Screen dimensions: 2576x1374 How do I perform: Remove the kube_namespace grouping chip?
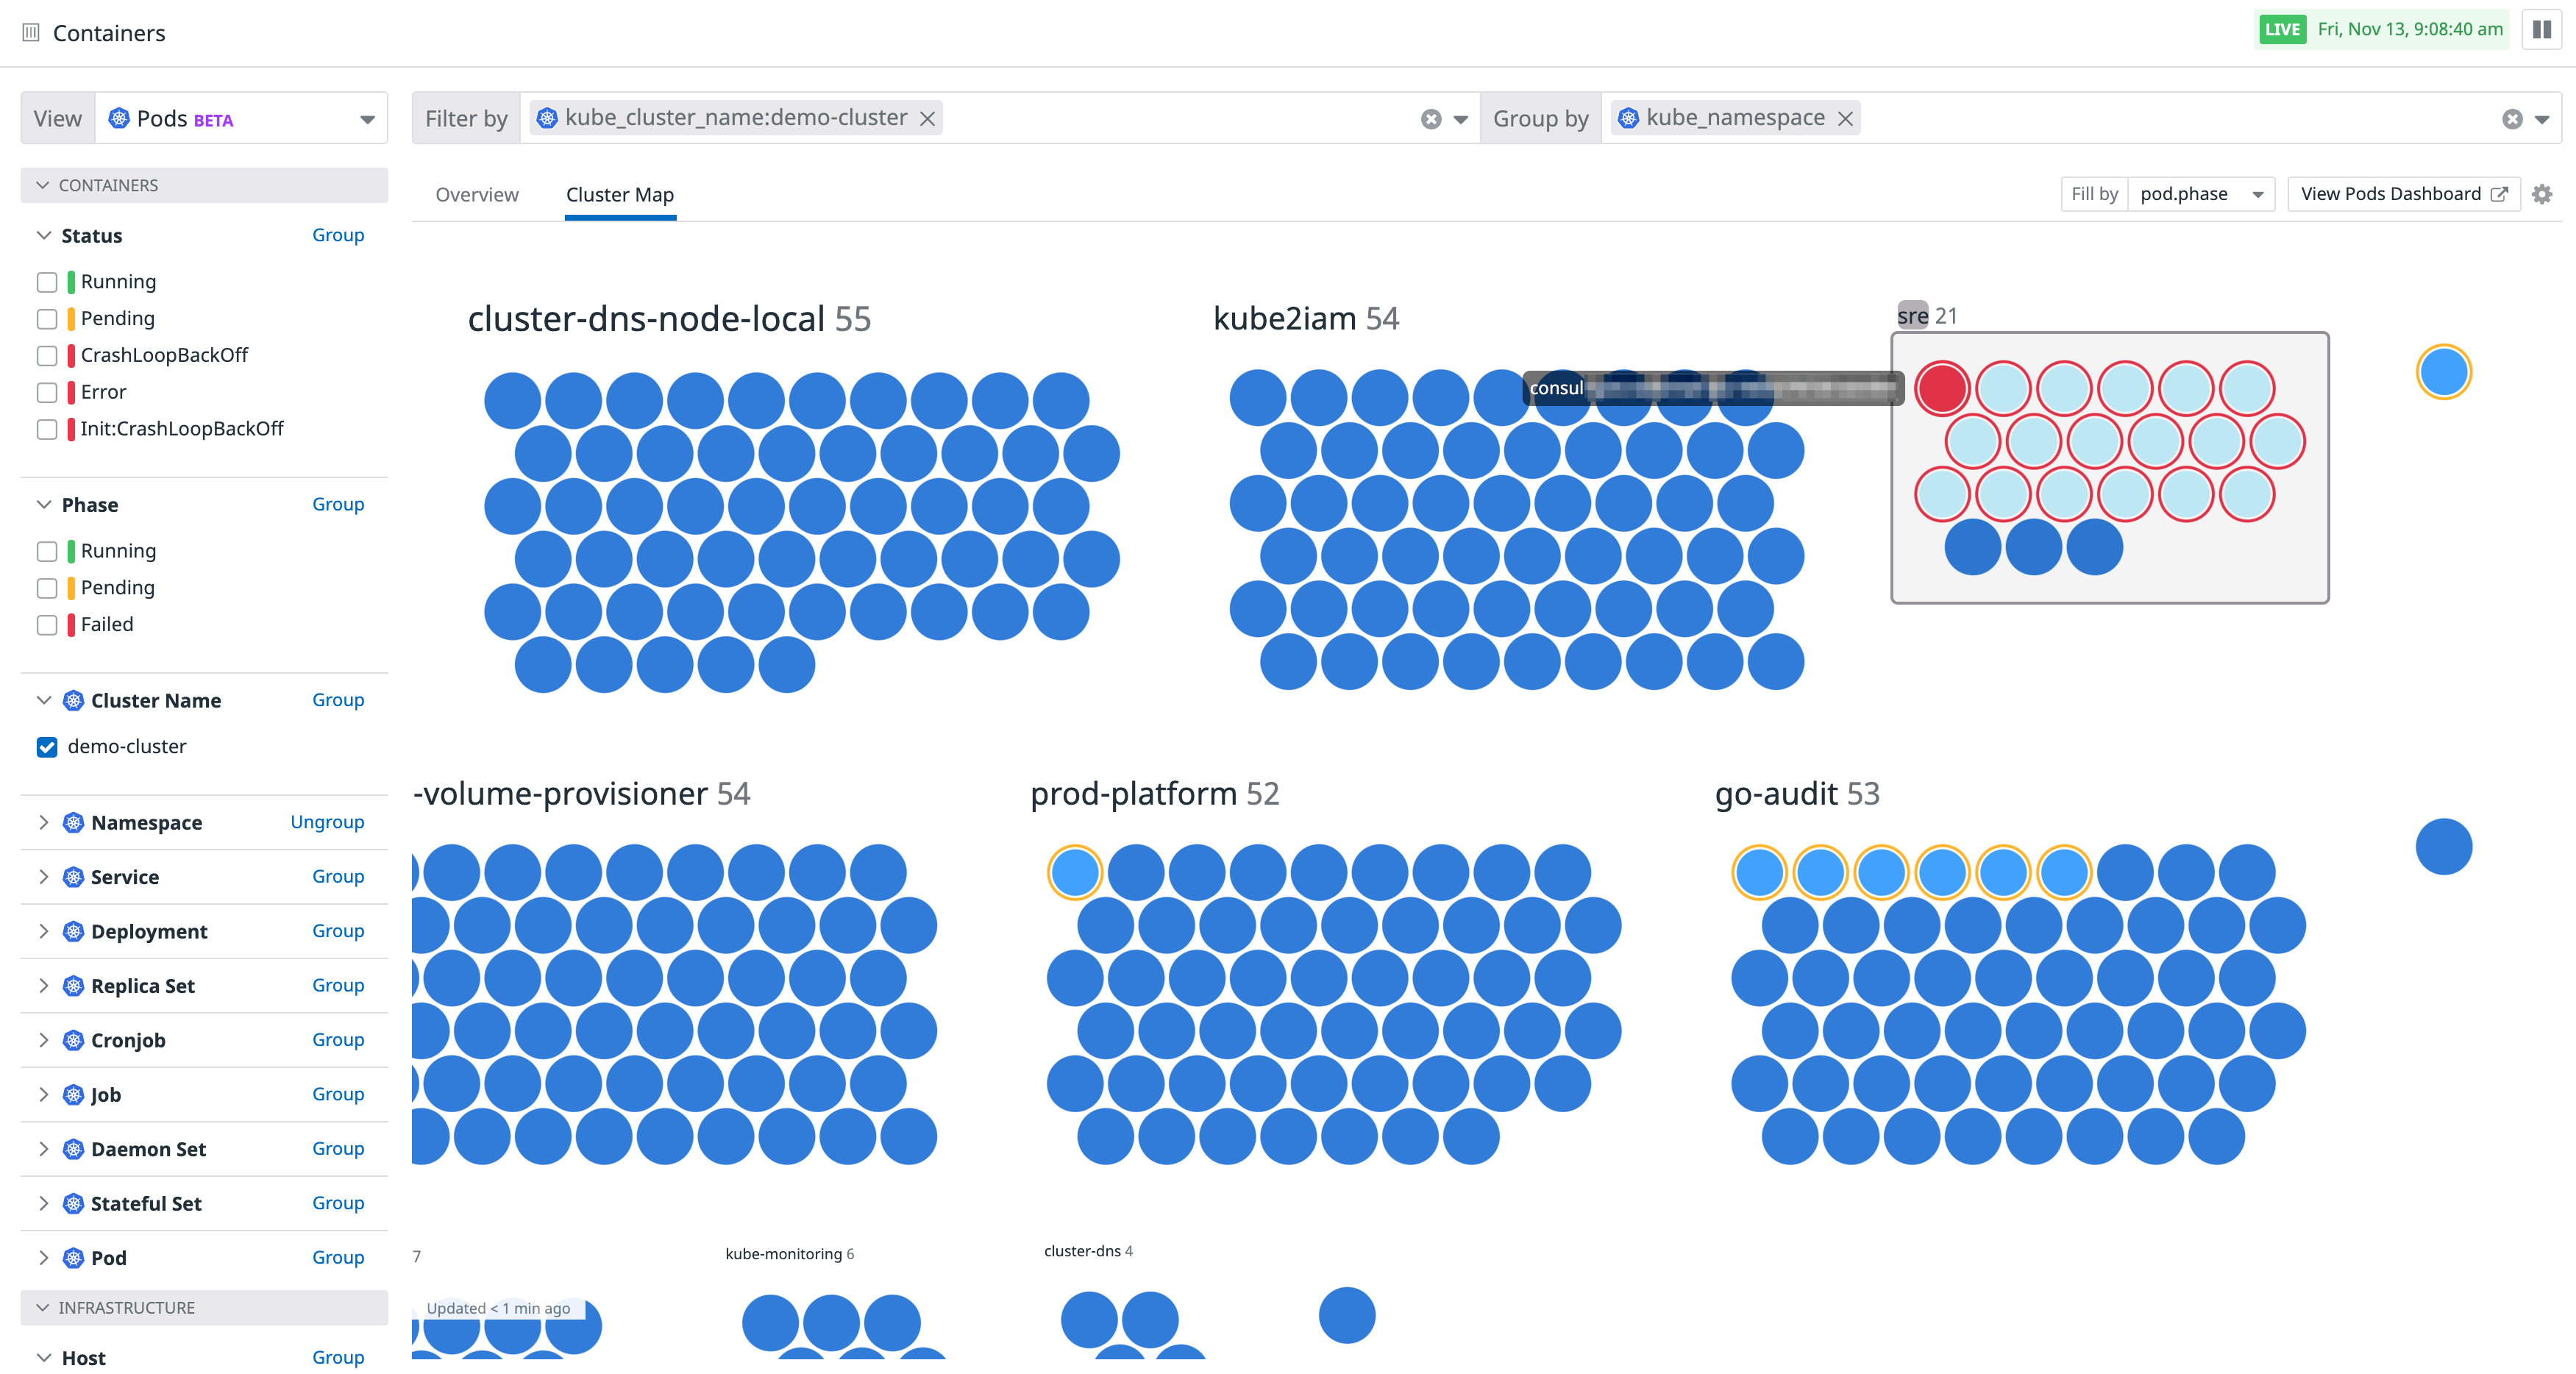(x=1845, y=117)
